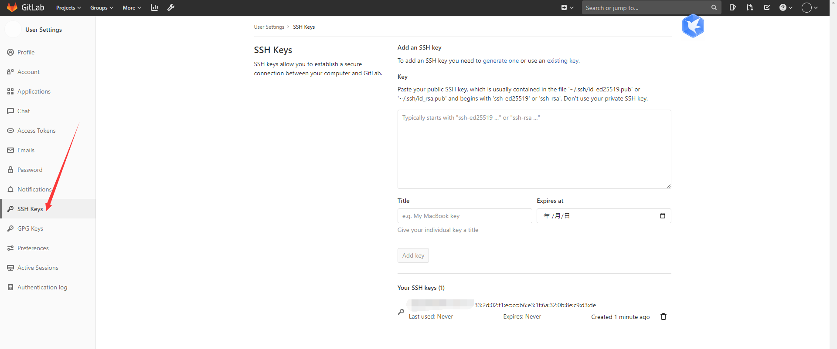Click into the SSH Key textarea
The width and height of the screenshot is (837, 349).
tap(534, 149)
